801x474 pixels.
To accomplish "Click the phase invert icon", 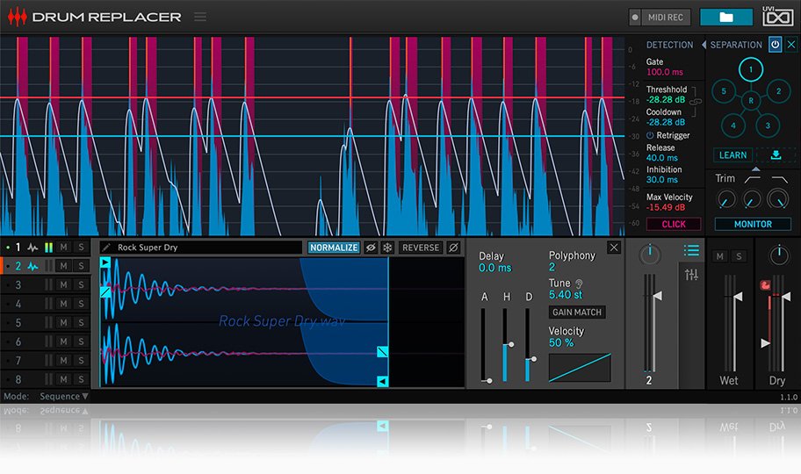I will tap(453, 248).
